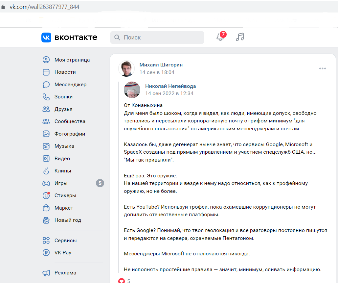This screenshot has height=283, width=338.
Task: Click the Моя страница profile icon
Action: pyautogui.click(x=46, y=60)
